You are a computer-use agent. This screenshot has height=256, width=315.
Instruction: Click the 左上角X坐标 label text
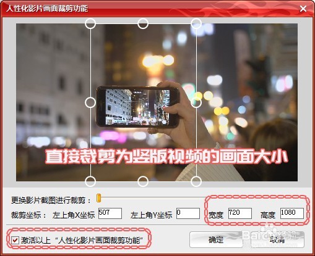tap(74, 215)
